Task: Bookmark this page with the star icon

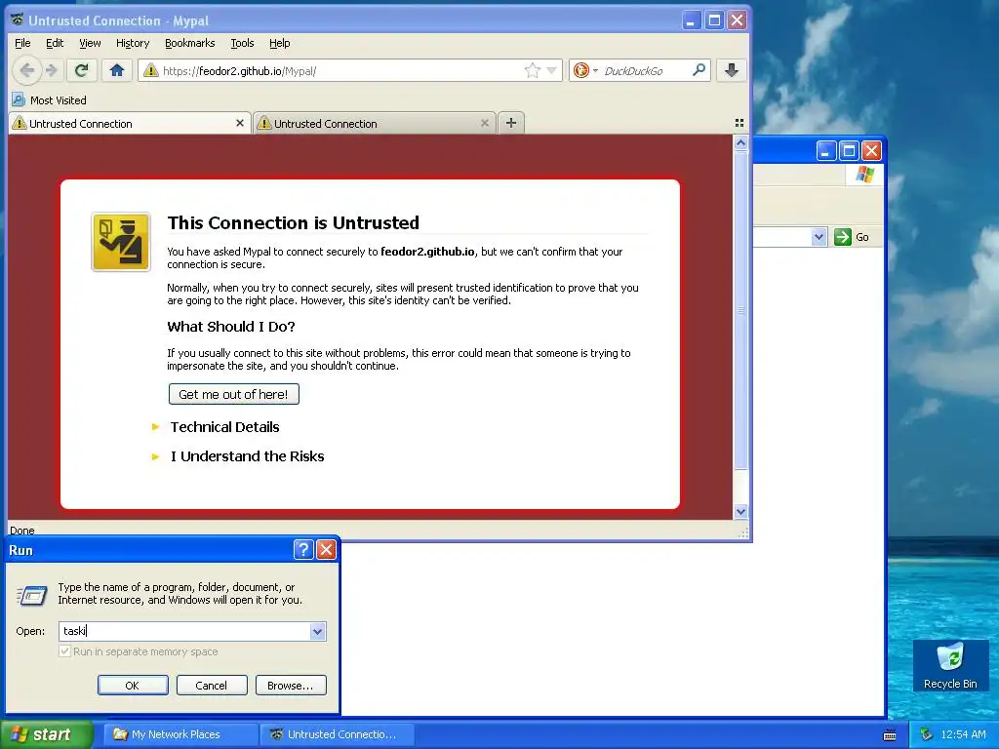Action: tap(532, 70)
